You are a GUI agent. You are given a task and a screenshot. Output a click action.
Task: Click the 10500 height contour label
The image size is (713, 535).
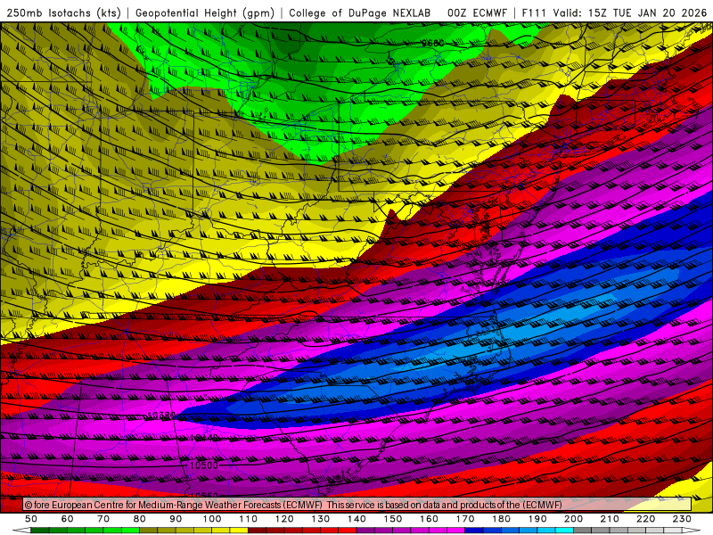(204, 465)
